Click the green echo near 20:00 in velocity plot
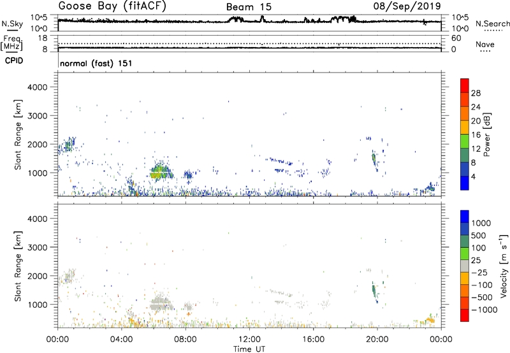 click(x=374, y=290)
